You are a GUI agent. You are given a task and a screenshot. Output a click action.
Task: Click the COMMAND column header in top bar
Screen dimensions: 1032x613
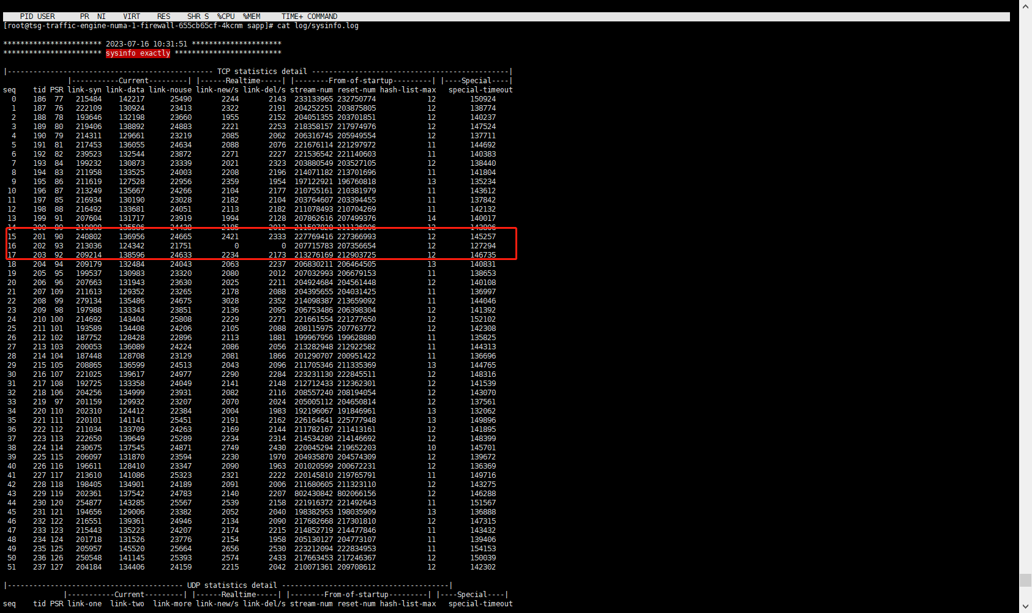322,17
